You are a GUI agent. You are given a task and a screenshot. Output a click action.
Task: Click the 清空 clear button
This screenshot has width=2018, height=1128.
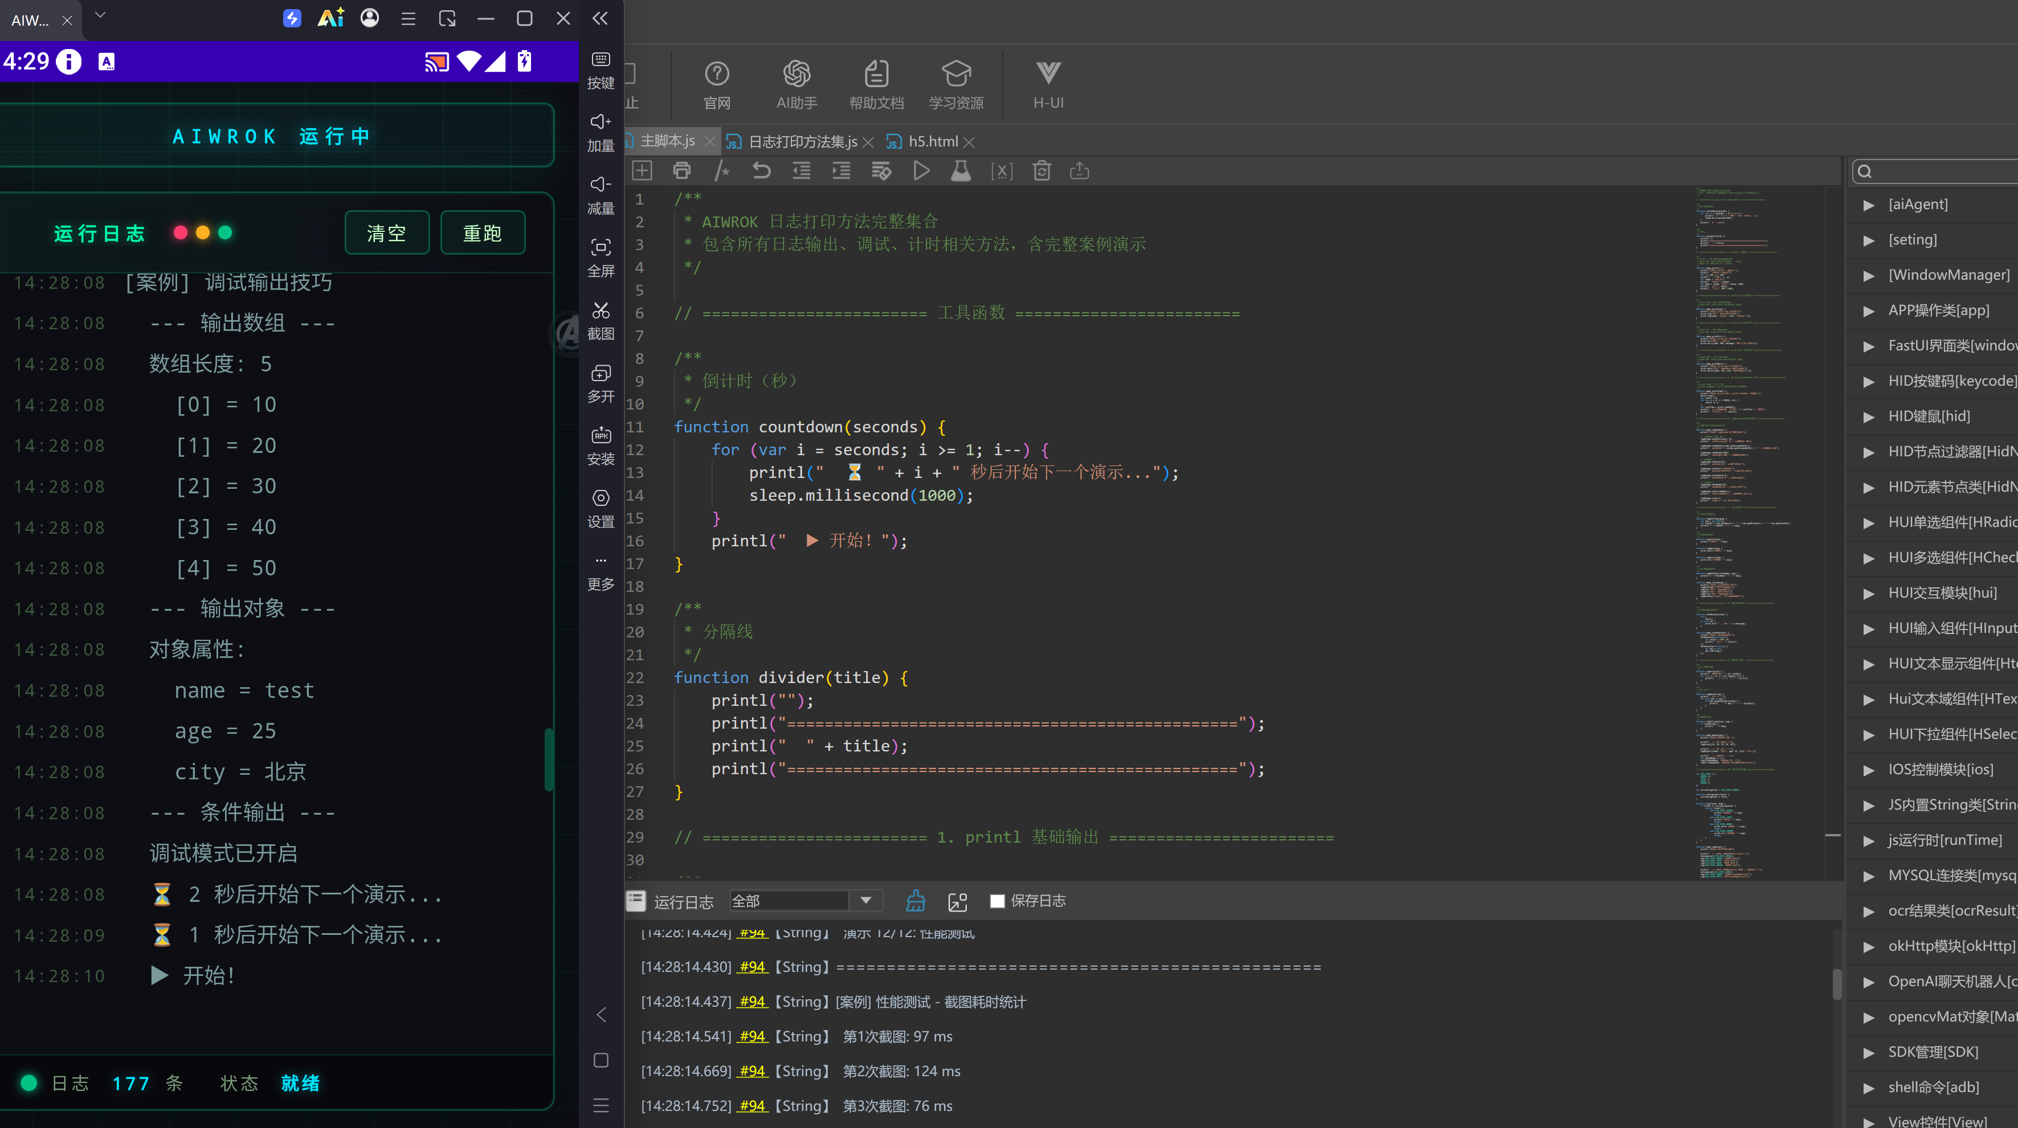pos(387,232)
